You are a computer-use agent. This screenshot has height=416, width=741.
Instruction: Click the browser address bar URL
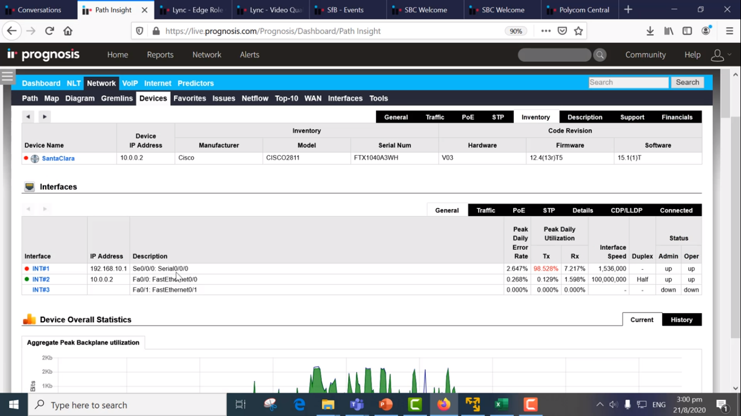[x=273, y=31]
